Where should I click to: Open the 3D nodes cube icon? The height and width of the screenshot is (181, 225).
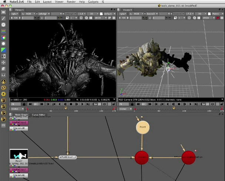[3, 69]
